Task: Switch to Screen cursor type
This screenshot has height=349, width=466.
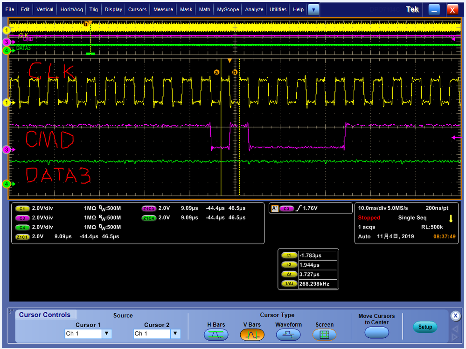Action: [324, 334]
